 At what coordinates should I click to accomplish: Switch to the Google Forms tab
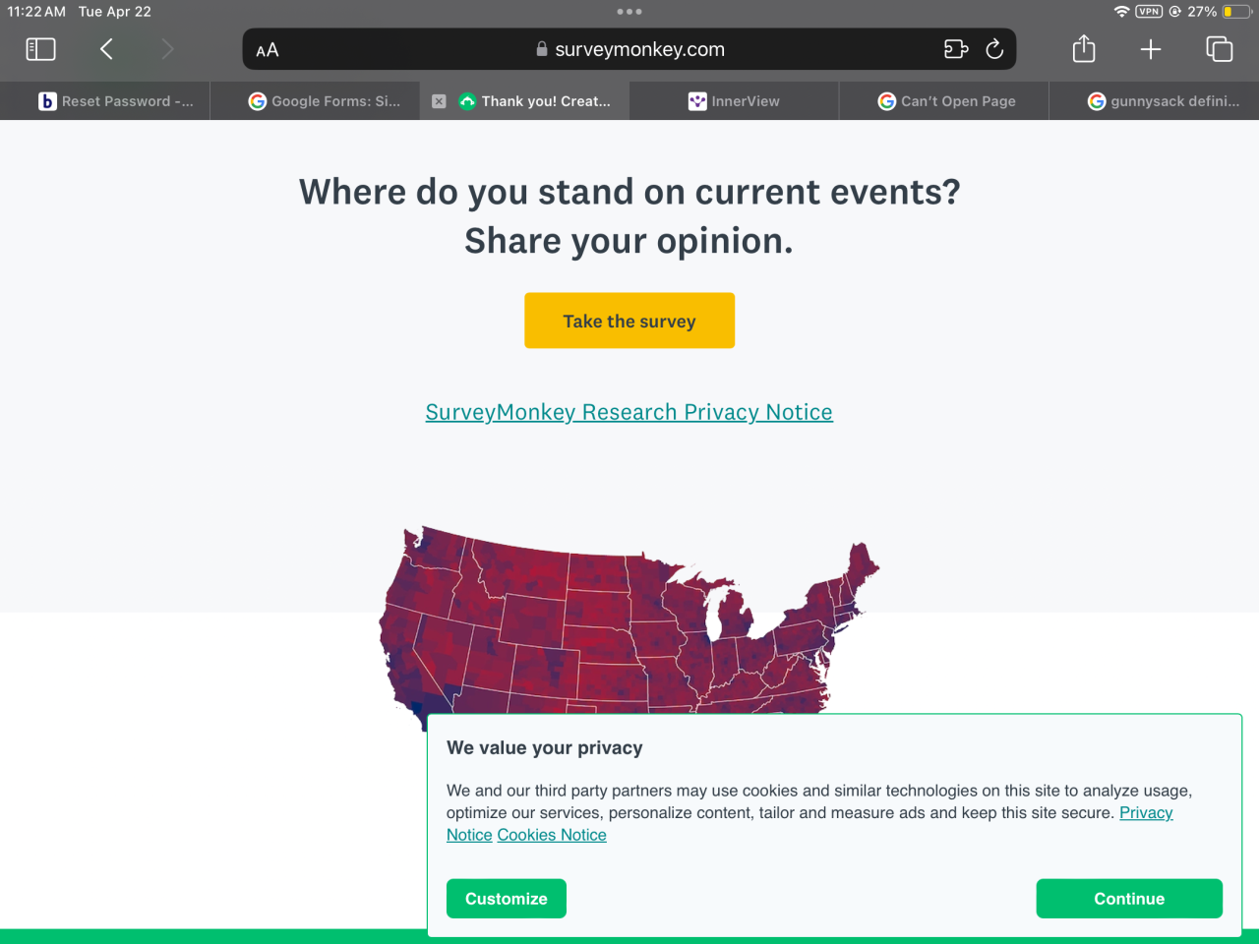(325, 101)
